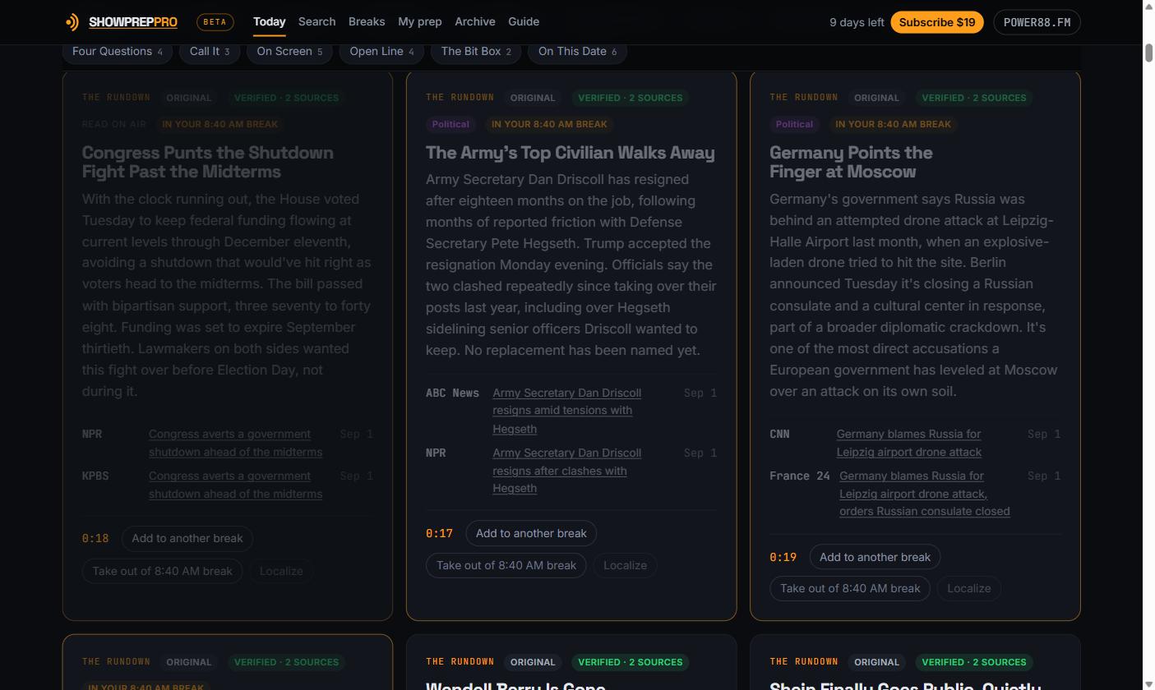Viewport: 1155px width, 690px height.
Task: Click the "9 days left" trial text
Action: tap(857, 22)
